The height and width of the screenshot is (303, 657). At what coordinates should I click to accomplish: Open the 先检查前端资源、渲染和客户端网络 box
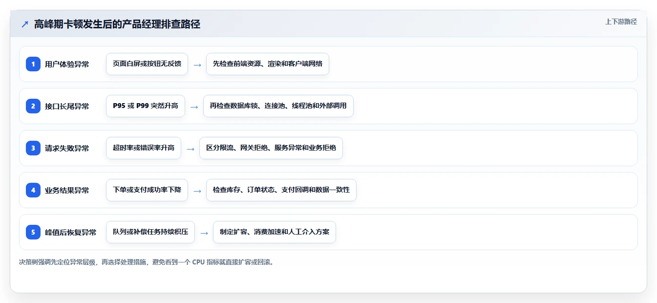point(268,64)
